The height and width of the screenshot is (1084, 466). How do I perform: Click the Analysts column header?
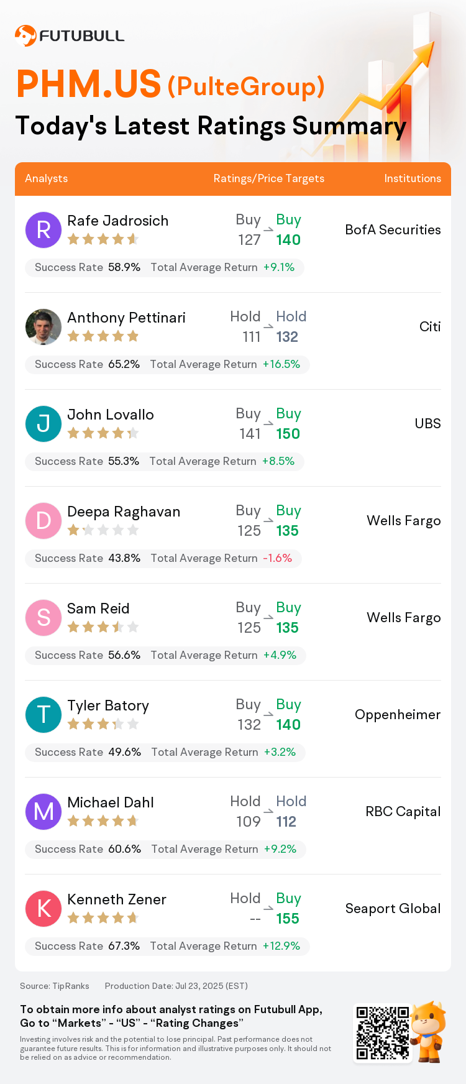[47, 178]
